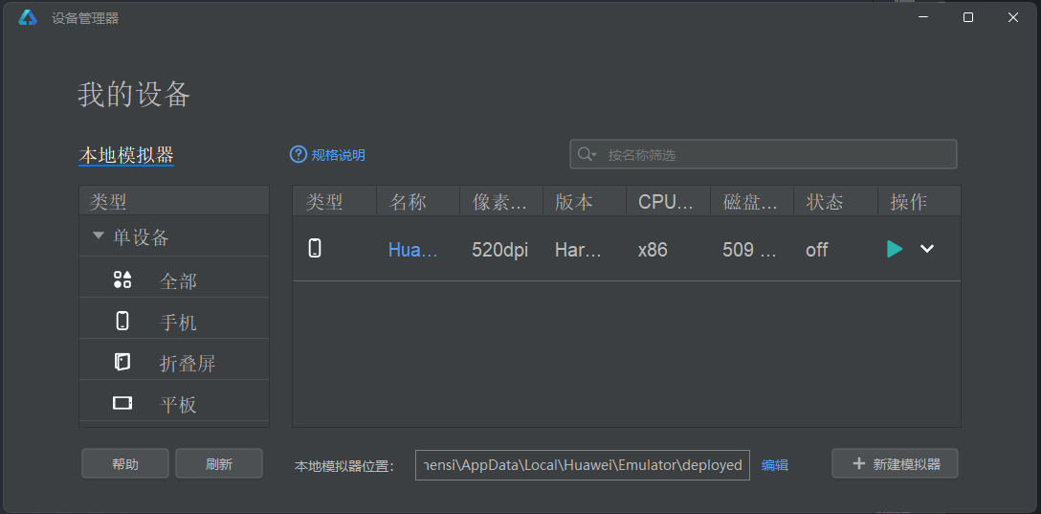Maximize the 设备管理器 window
1041x514 pixels.
tap(968, 18)
